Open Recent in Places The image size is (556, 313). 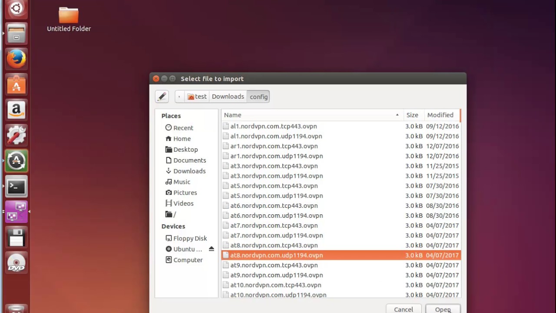pyautogui.click(x=179, y=128)
